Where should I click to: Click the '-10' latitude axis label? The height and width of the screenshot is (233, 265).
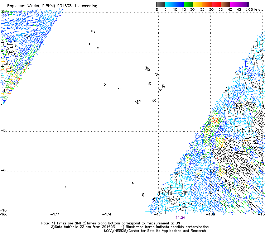tap(3, 210)
